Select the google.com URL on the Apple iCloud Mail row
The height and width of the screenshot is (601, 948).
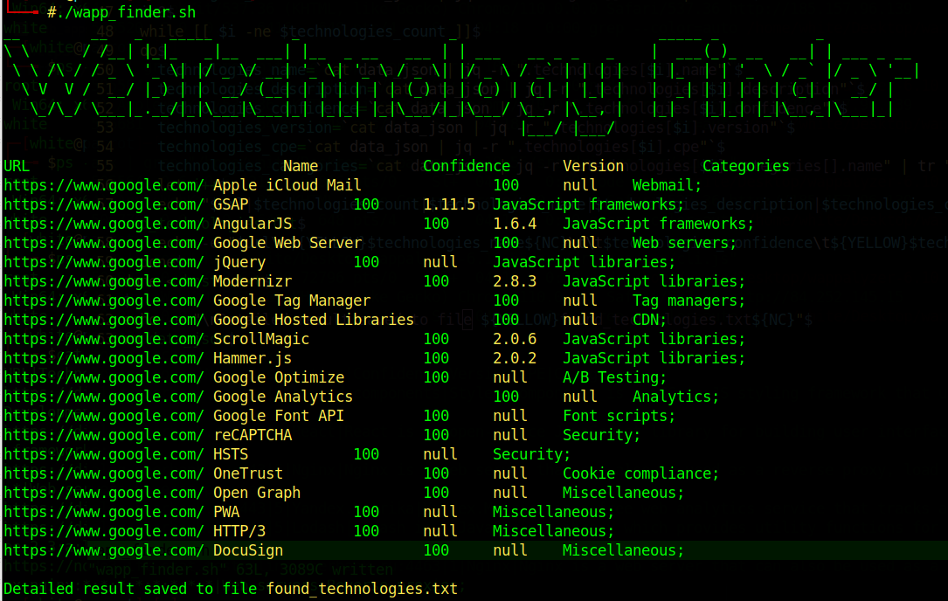tap(103, 185)
